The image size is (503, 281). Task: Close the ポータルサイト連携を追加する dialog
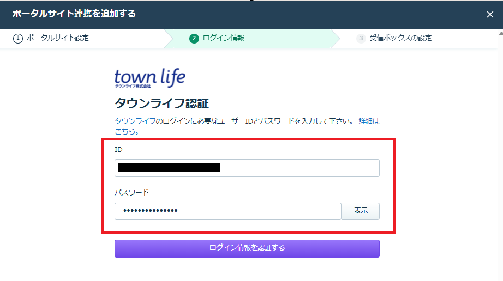point(490,14)
